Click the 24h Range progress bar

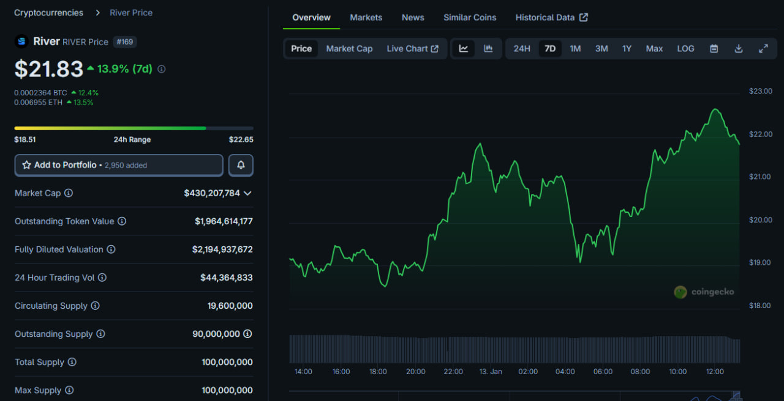click(134, 128)
